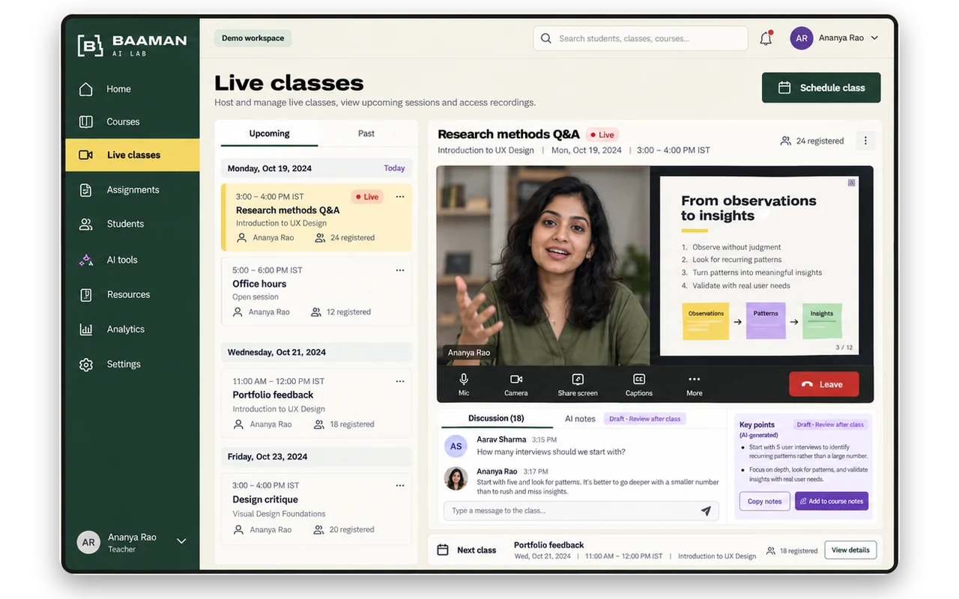The width and height of the screenshot is (959, 599).
Task: Open options menu for Office hours card
Action: [400, 270]
